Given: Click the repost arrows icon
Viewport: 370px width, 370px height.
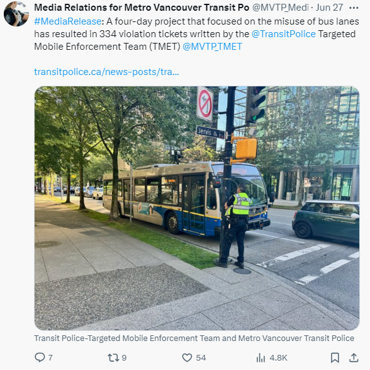Looking at the screenshot, I should pos(113,357).
